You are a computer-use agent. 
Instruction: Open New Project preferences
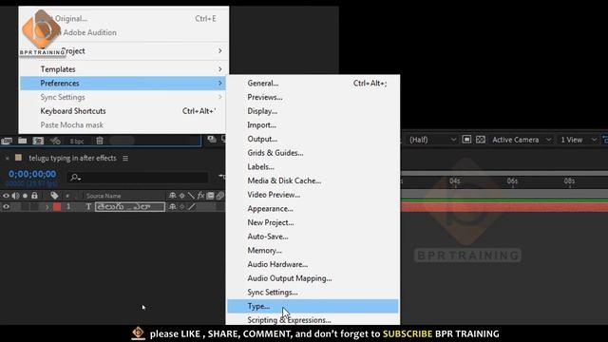313,223
